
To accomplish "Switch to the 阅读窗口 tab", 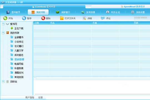I will pos(63,12).
